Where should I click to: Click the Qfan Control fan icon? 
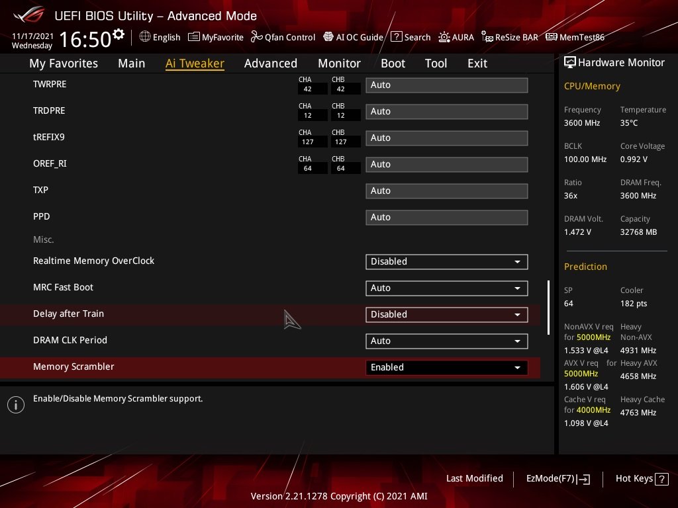(x=256, y=37)
